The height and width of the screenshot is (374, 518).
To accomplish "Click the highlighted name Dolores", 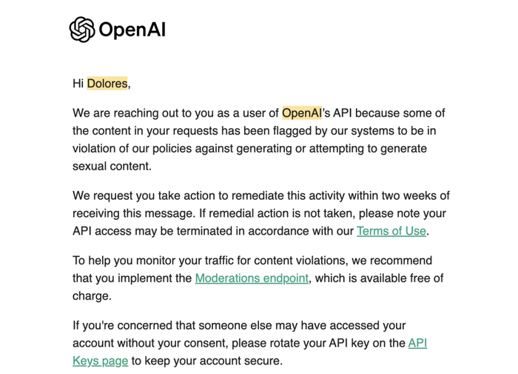I will pyautogui.click(x=107, y=84).
